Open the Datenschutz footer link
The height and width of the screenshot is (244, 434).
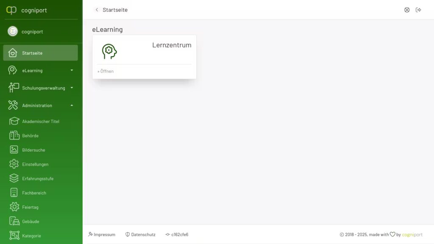[140, 234]
